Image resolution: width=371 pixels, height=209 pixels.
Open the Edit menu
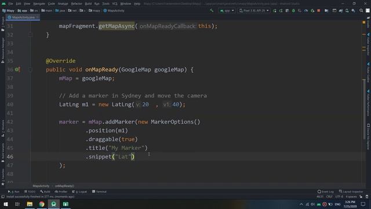pyautogui.click(x=19, y=3)
